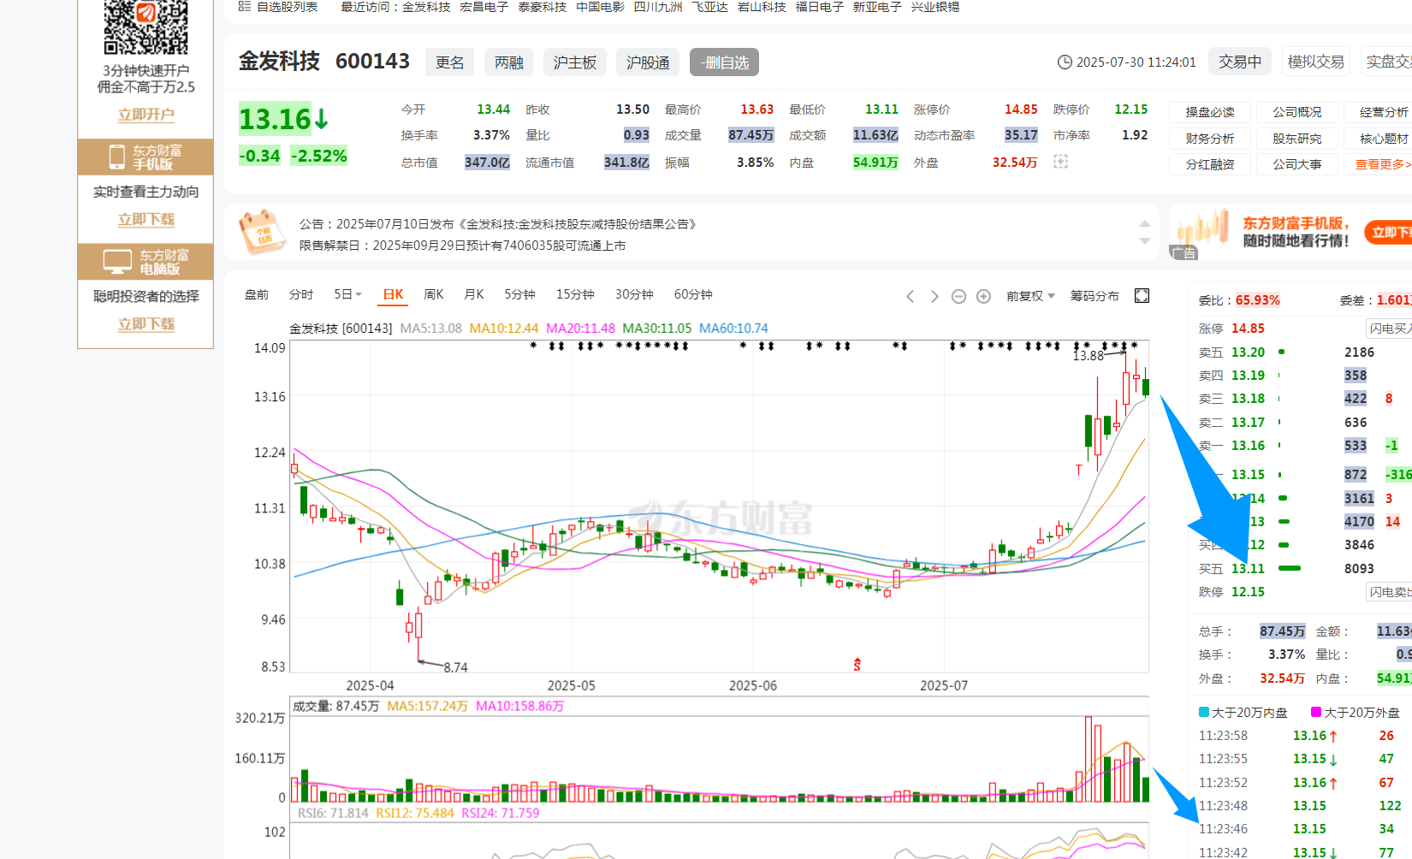Screen dimensions: 1412x859
Task: Click the calendar announcement icon
Action: pyautogui.click(x=261, y=232)
